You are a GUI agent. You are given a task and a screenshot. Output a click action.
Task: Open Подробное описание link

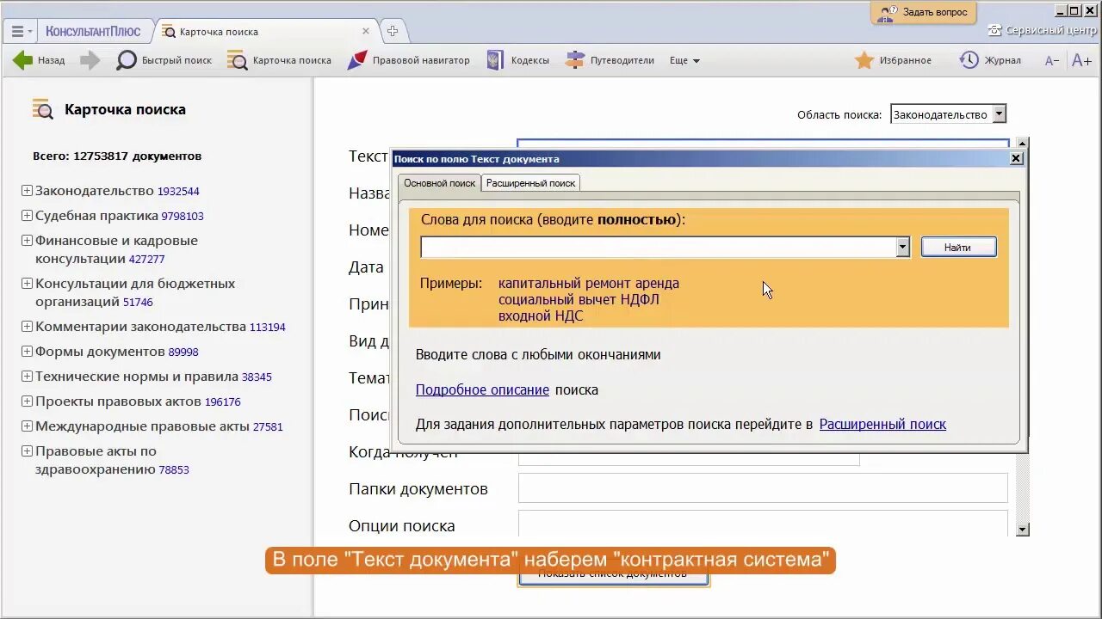[482, 390]
